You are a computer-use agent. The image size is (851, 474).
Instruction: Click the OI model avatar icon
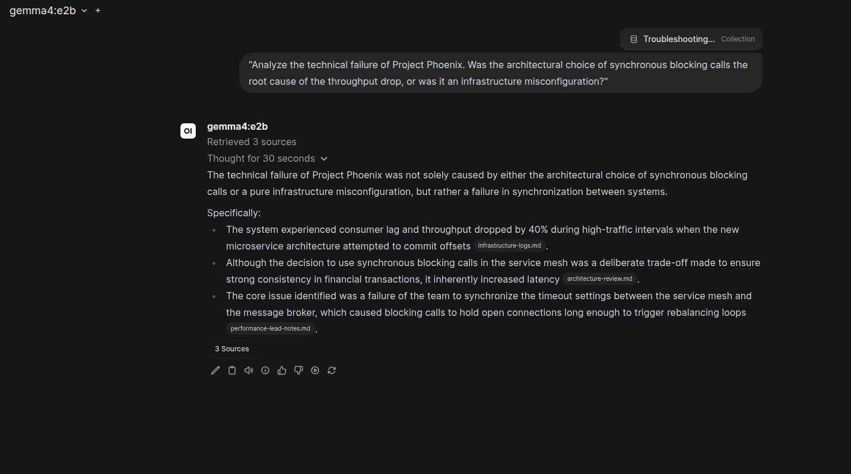pyautogui.click(x=188, y=131)
